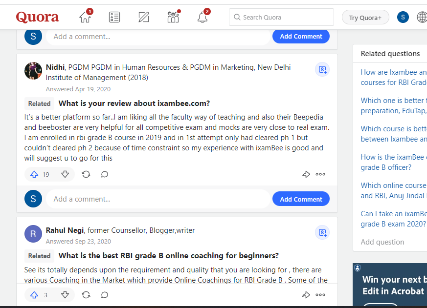Open related question 'Which online course'
Image resolution: width=427 pixels, height=308 pixels.
pyautogui.click(x=394, y=190)
